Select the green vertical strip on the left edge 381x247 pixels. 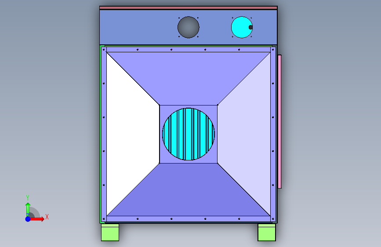[101, 134]
